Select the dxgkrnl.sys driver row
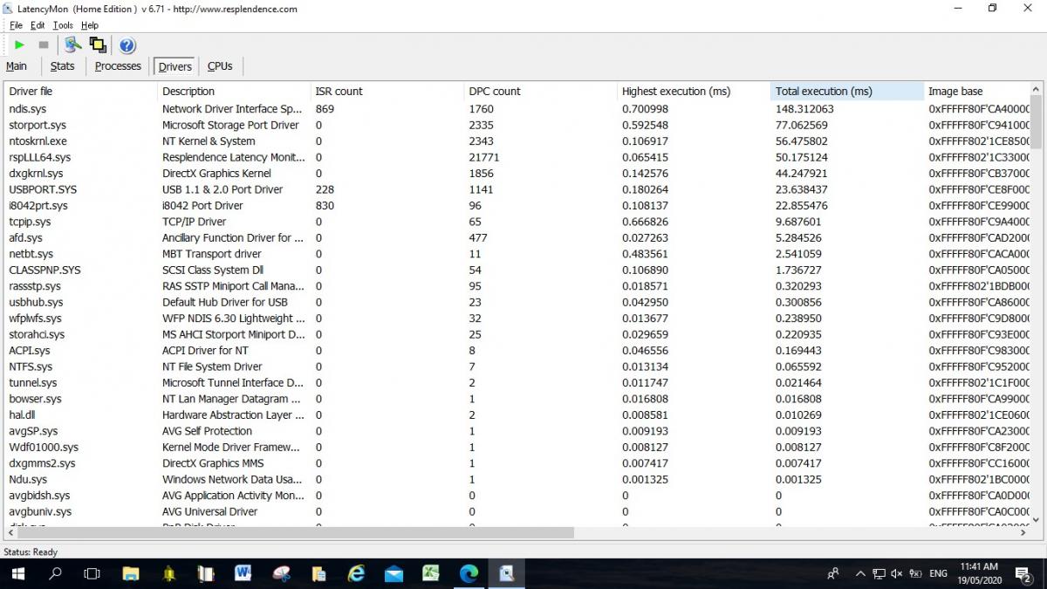Screen dimensions: 1047x589 517,173
